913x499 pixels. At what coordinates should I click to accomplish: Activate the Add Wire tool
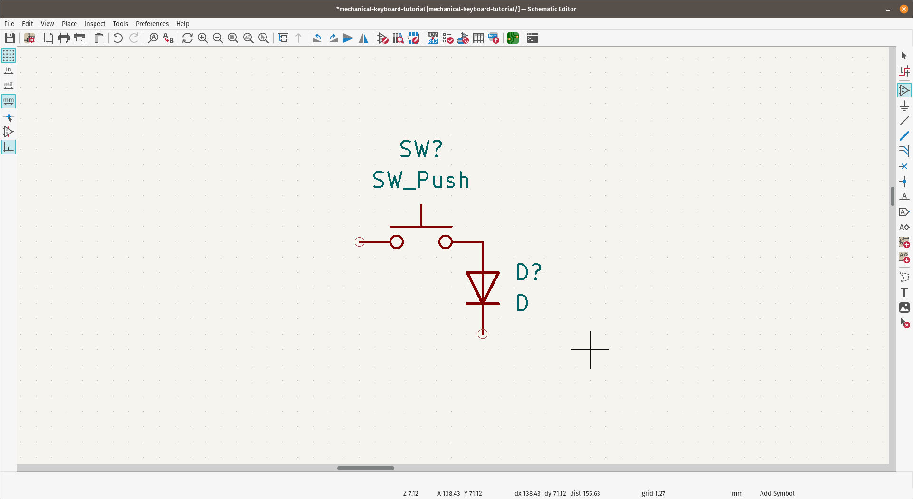905,121
